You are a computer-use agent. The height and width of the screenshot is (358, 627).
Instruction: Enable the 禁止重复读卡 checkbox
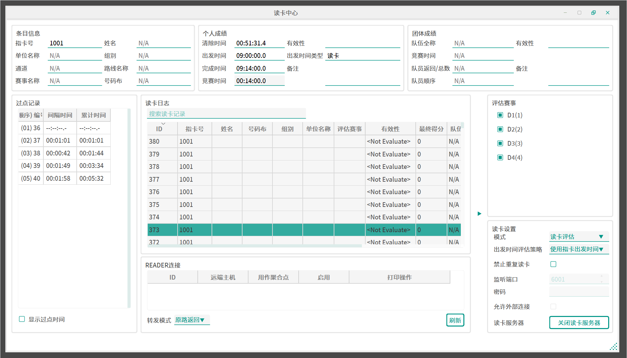point(553,264)
